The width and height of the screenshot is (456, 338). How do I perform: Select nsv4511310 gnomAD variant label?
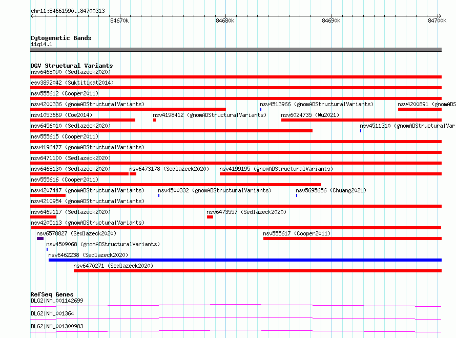tap(407, 126)
